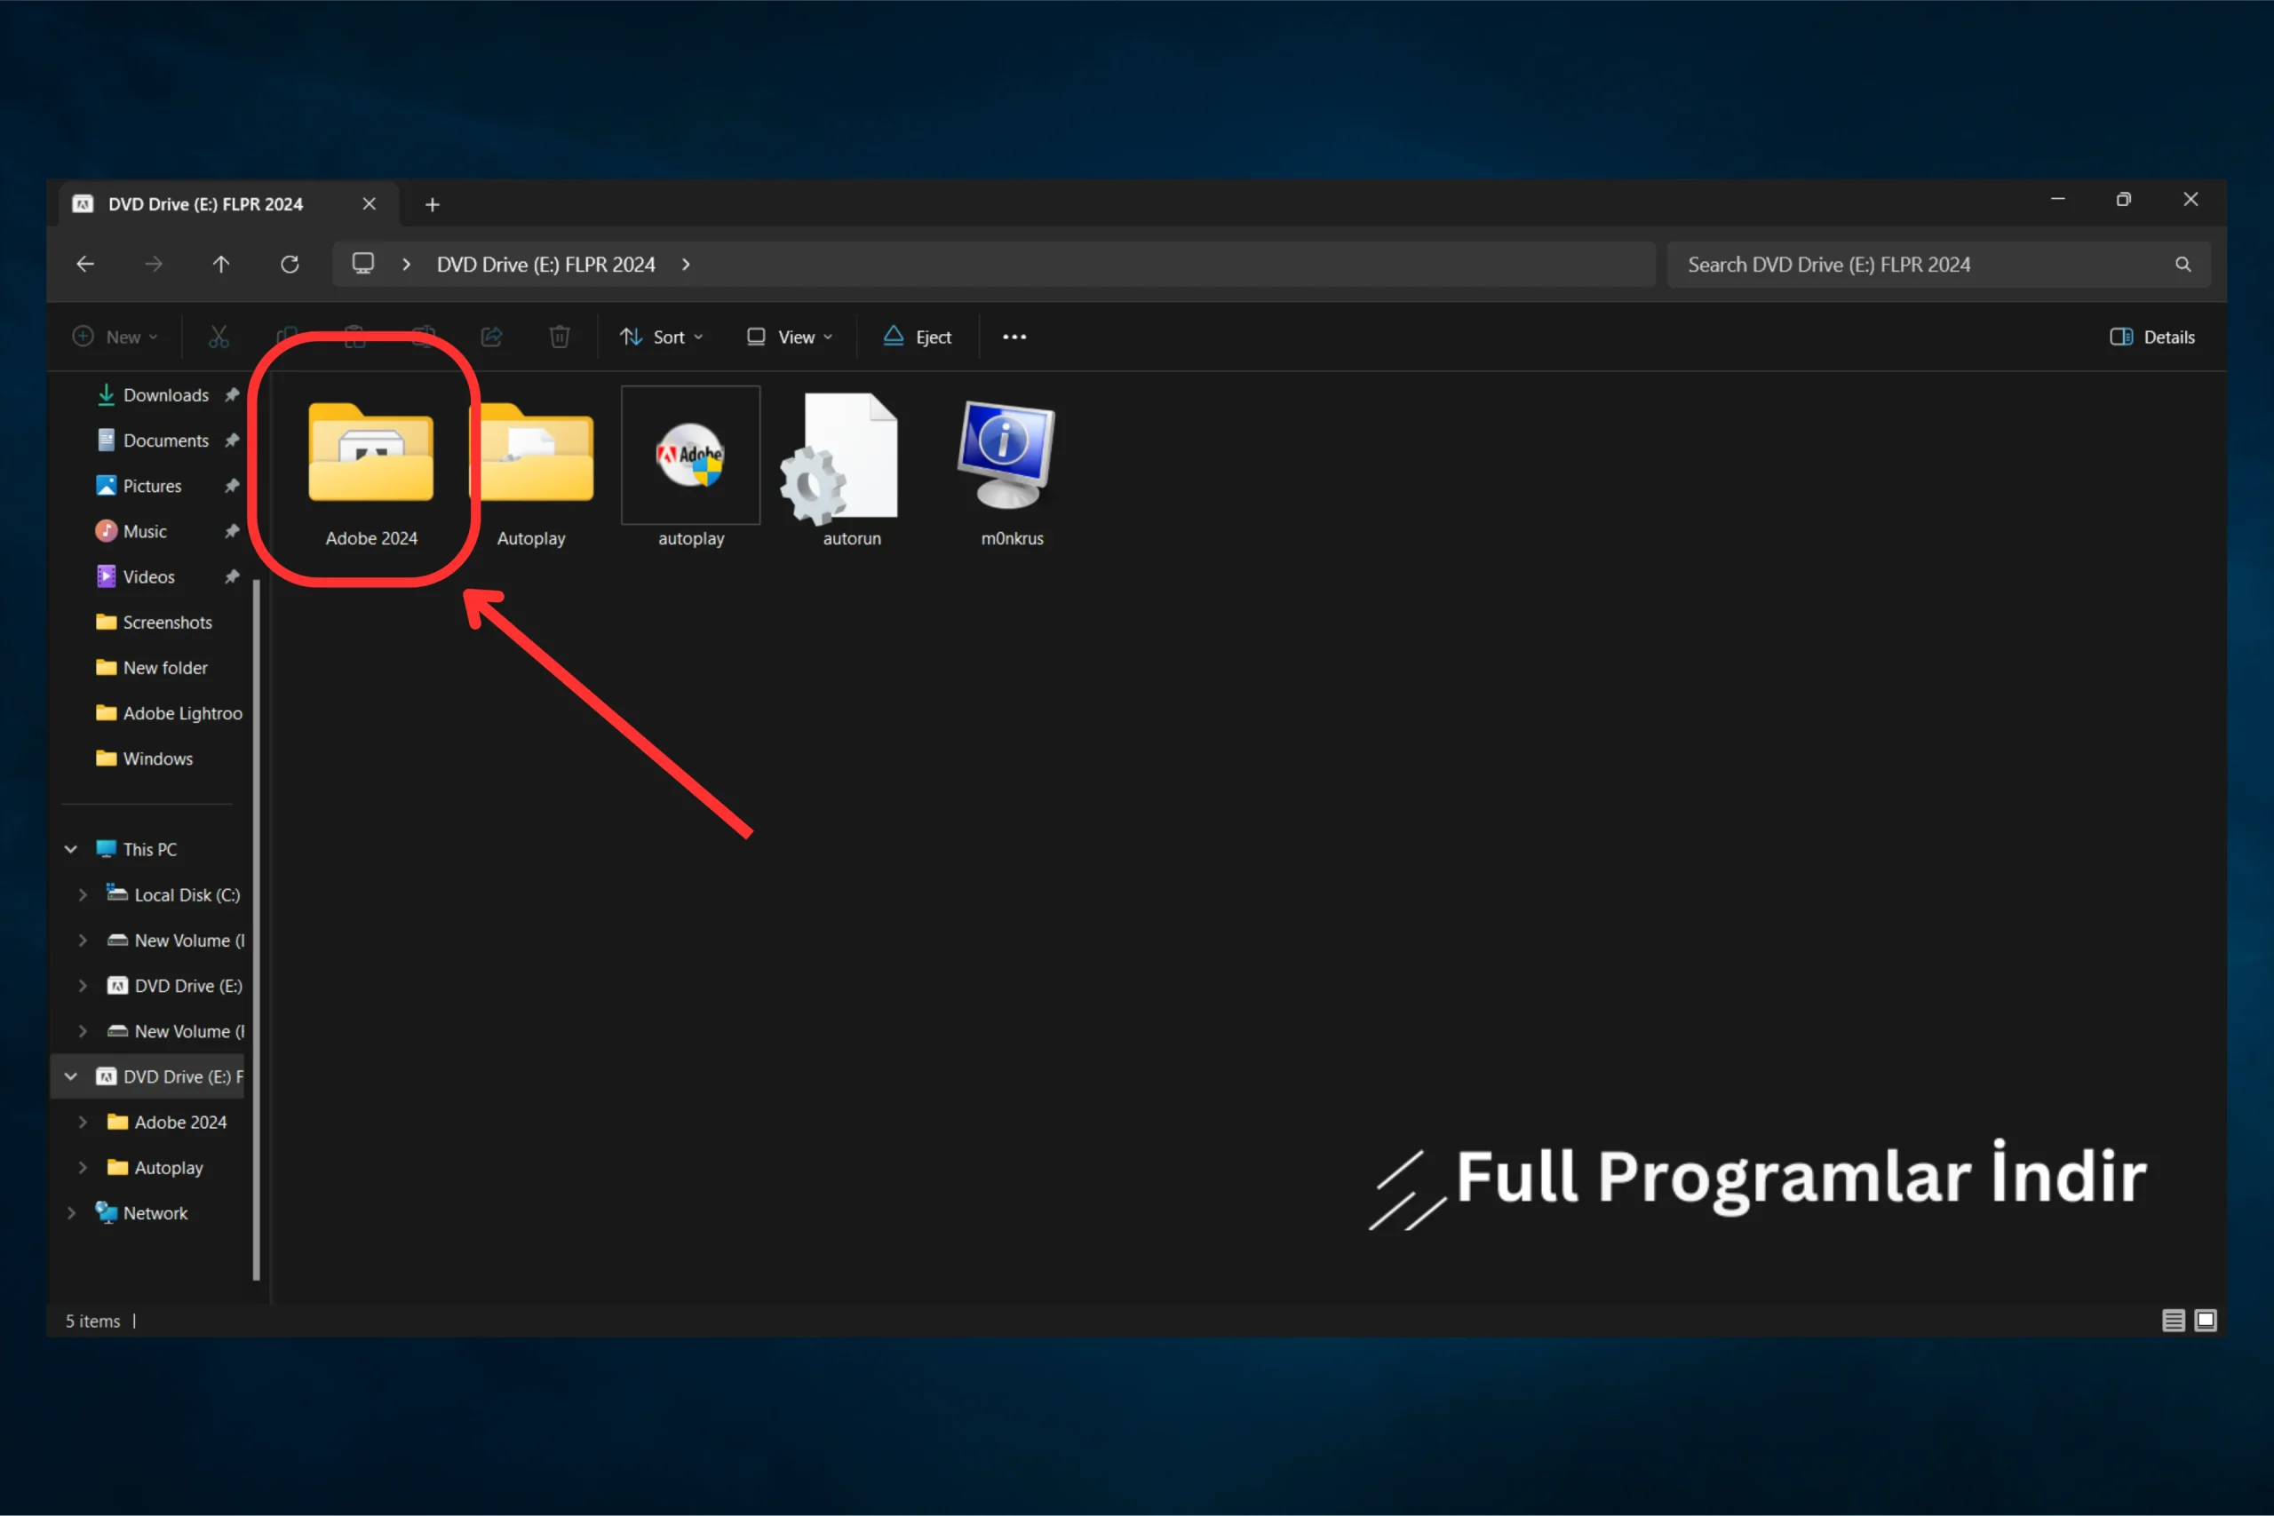Eject the DVD drive
The width and height of the screenshot is (2274, 1516).
pyautogui.click(x=917, y=337)
